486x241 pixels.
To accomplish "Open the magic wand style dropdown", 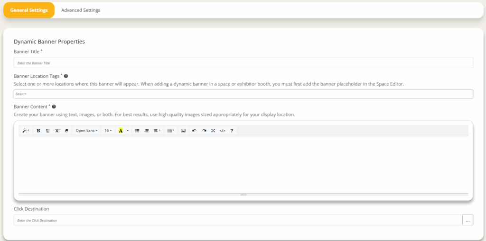I will 26,131.
